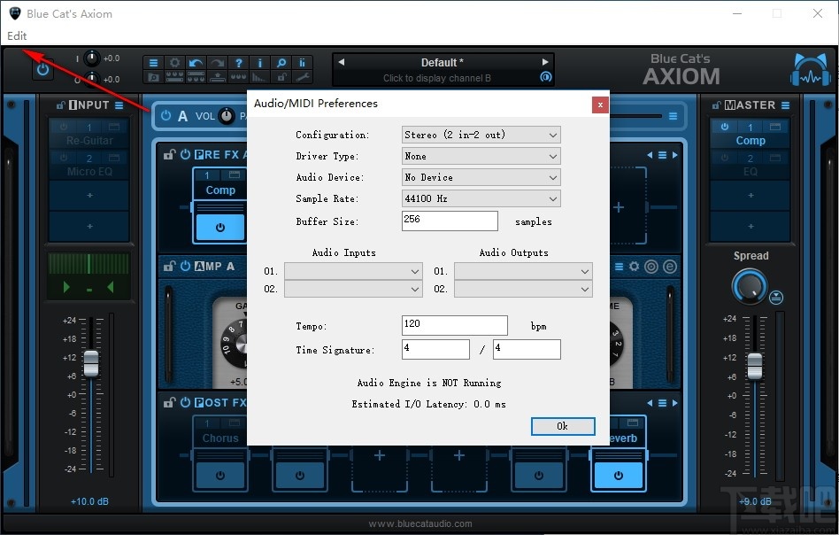Open the Edit menu
This screenshot has width=839, height=535.
pos(17,36)
